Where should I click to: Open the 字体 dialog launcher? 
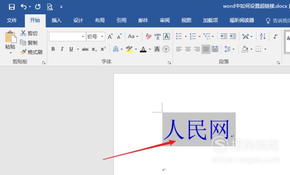click(x=169, y=63)
